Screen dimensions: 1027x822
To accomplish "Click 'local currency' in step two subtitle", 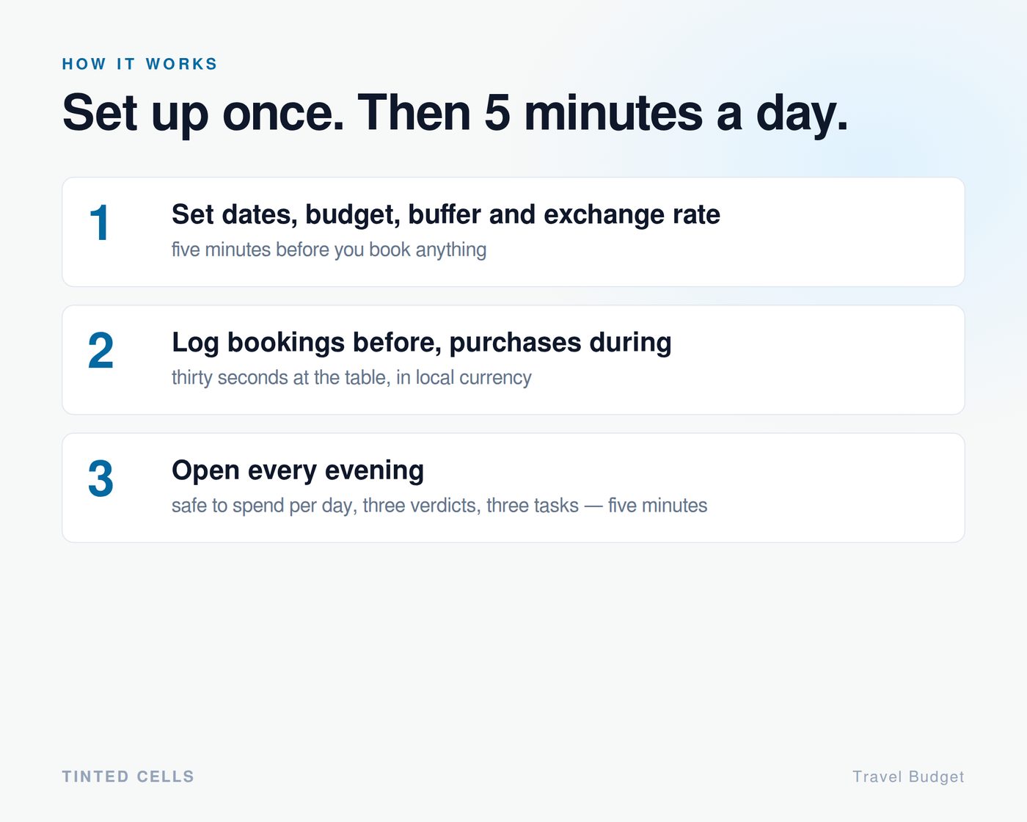I will 473,377.
